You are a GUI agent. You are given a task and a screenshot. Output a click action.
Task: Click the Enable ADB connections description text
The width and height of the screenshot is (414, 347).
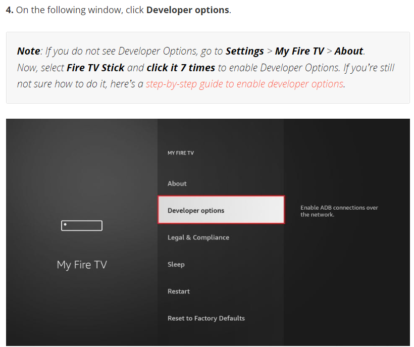(x=339, y=211)
